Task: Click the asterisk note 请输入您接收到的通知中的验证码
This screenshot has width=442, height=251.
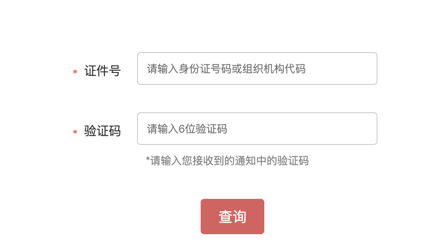Action: click(227, 160)
